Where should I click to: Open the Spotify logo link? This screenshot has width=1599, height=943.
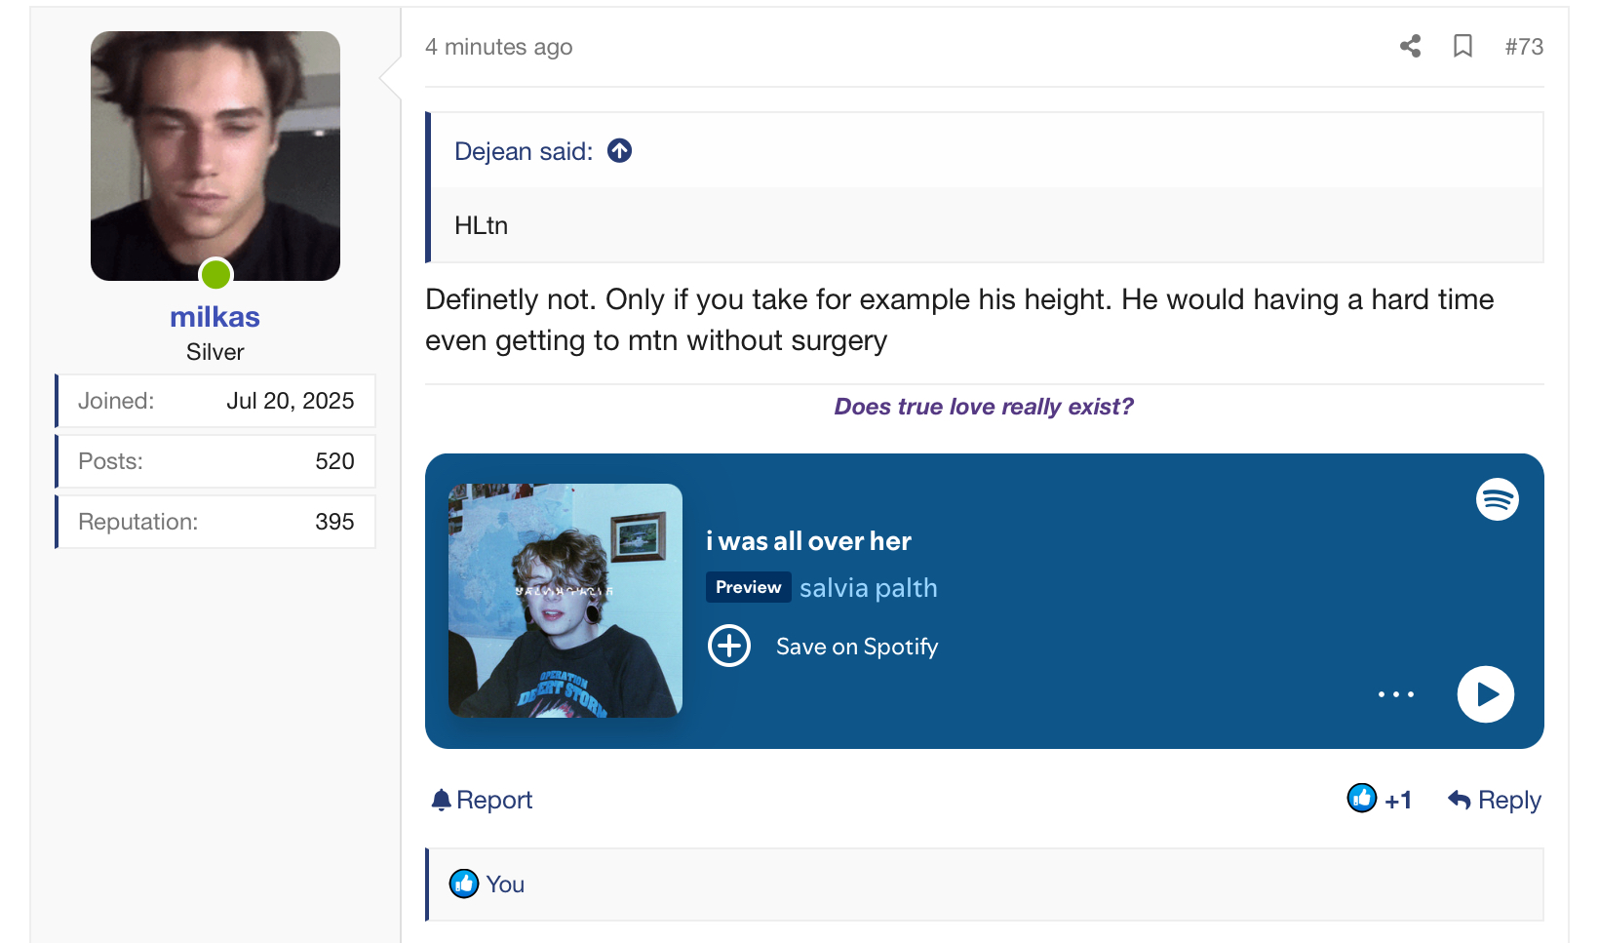1498,499
